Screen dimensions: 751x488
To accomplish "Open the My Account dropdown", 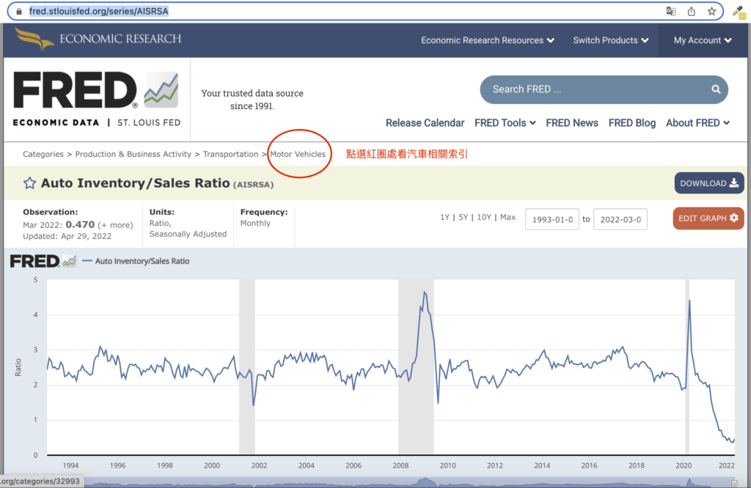I will tap(703, 40).
